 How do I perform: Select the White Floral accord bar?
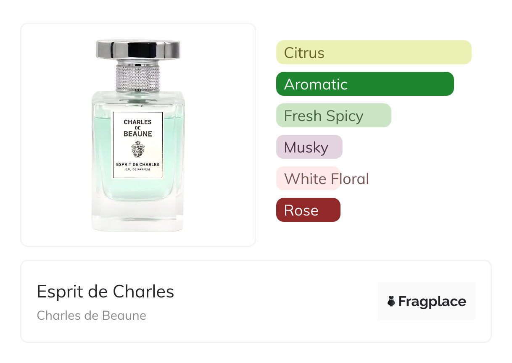[x=308, y=179]
